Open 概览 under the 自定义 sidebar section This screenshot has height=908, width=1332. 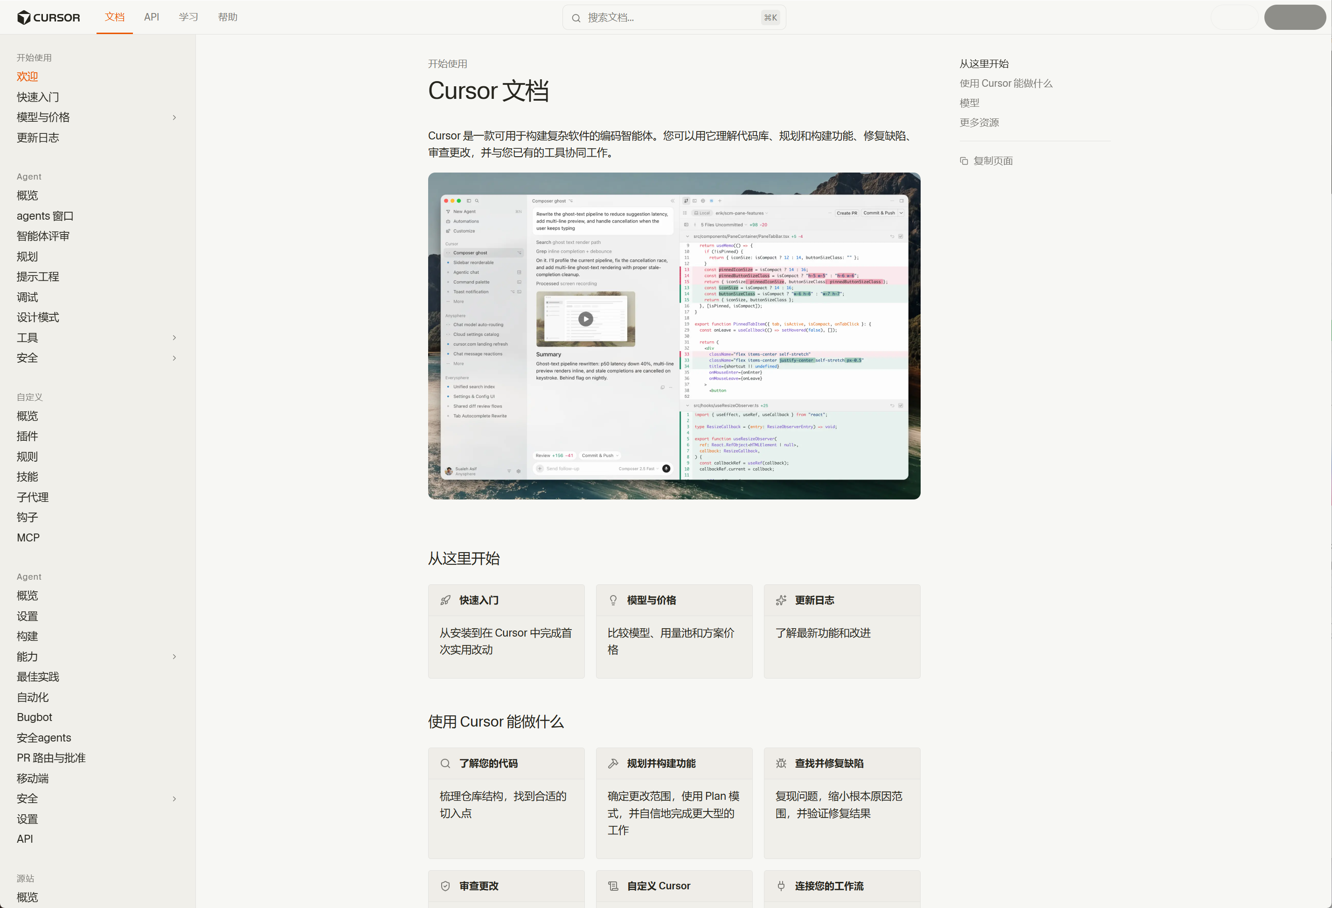click(x=28, y=416)
